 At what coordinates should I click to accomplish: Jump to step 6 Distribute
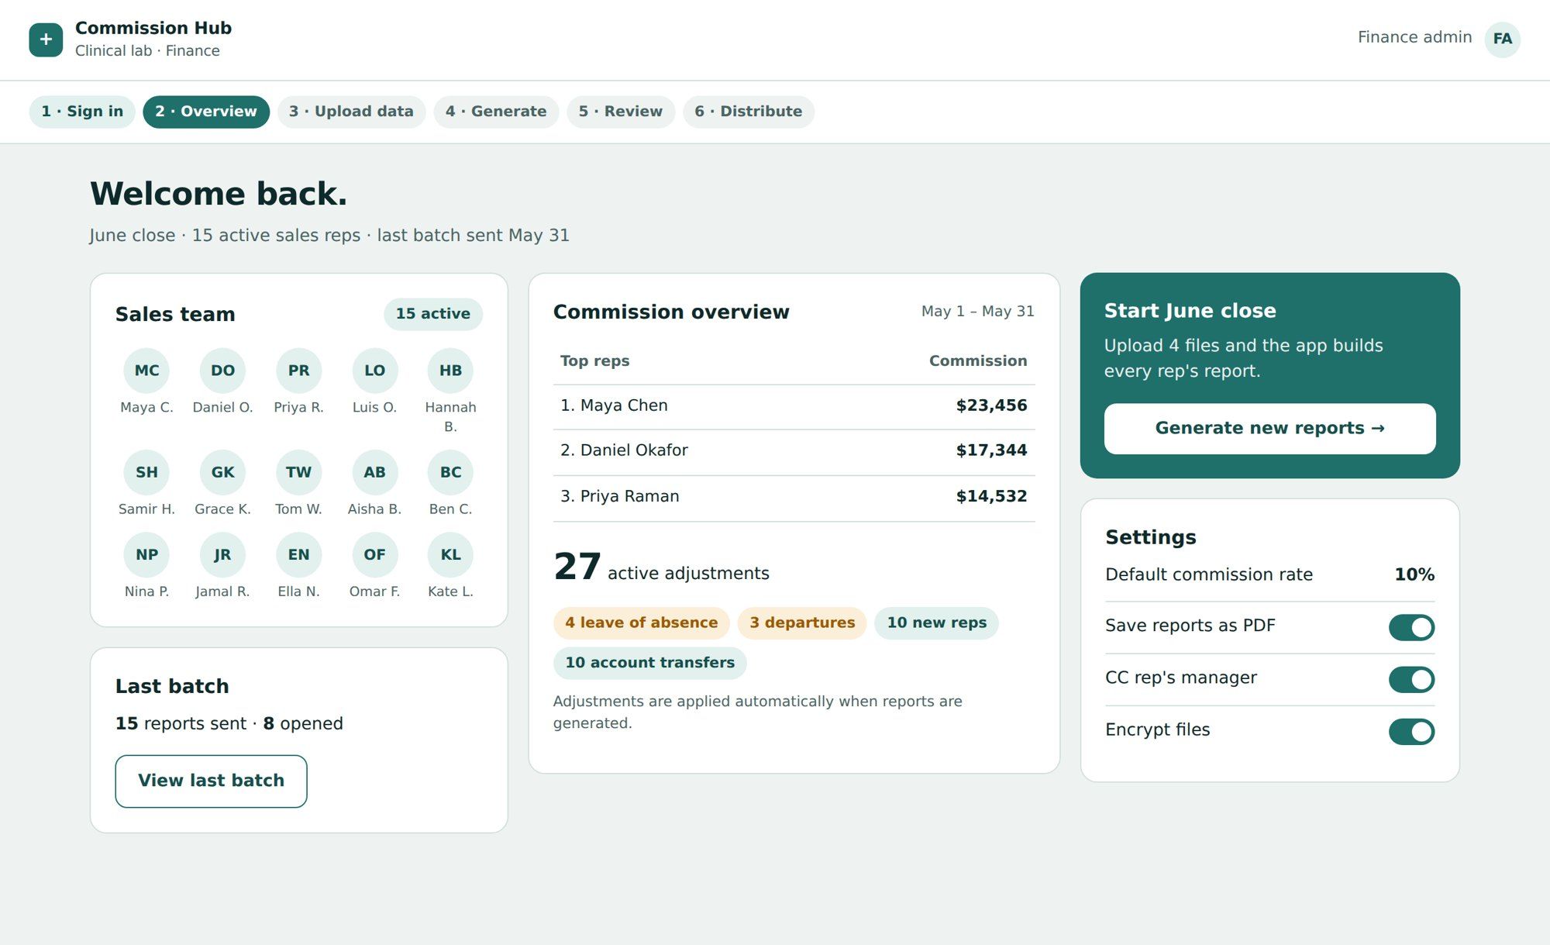pos(749,112)
